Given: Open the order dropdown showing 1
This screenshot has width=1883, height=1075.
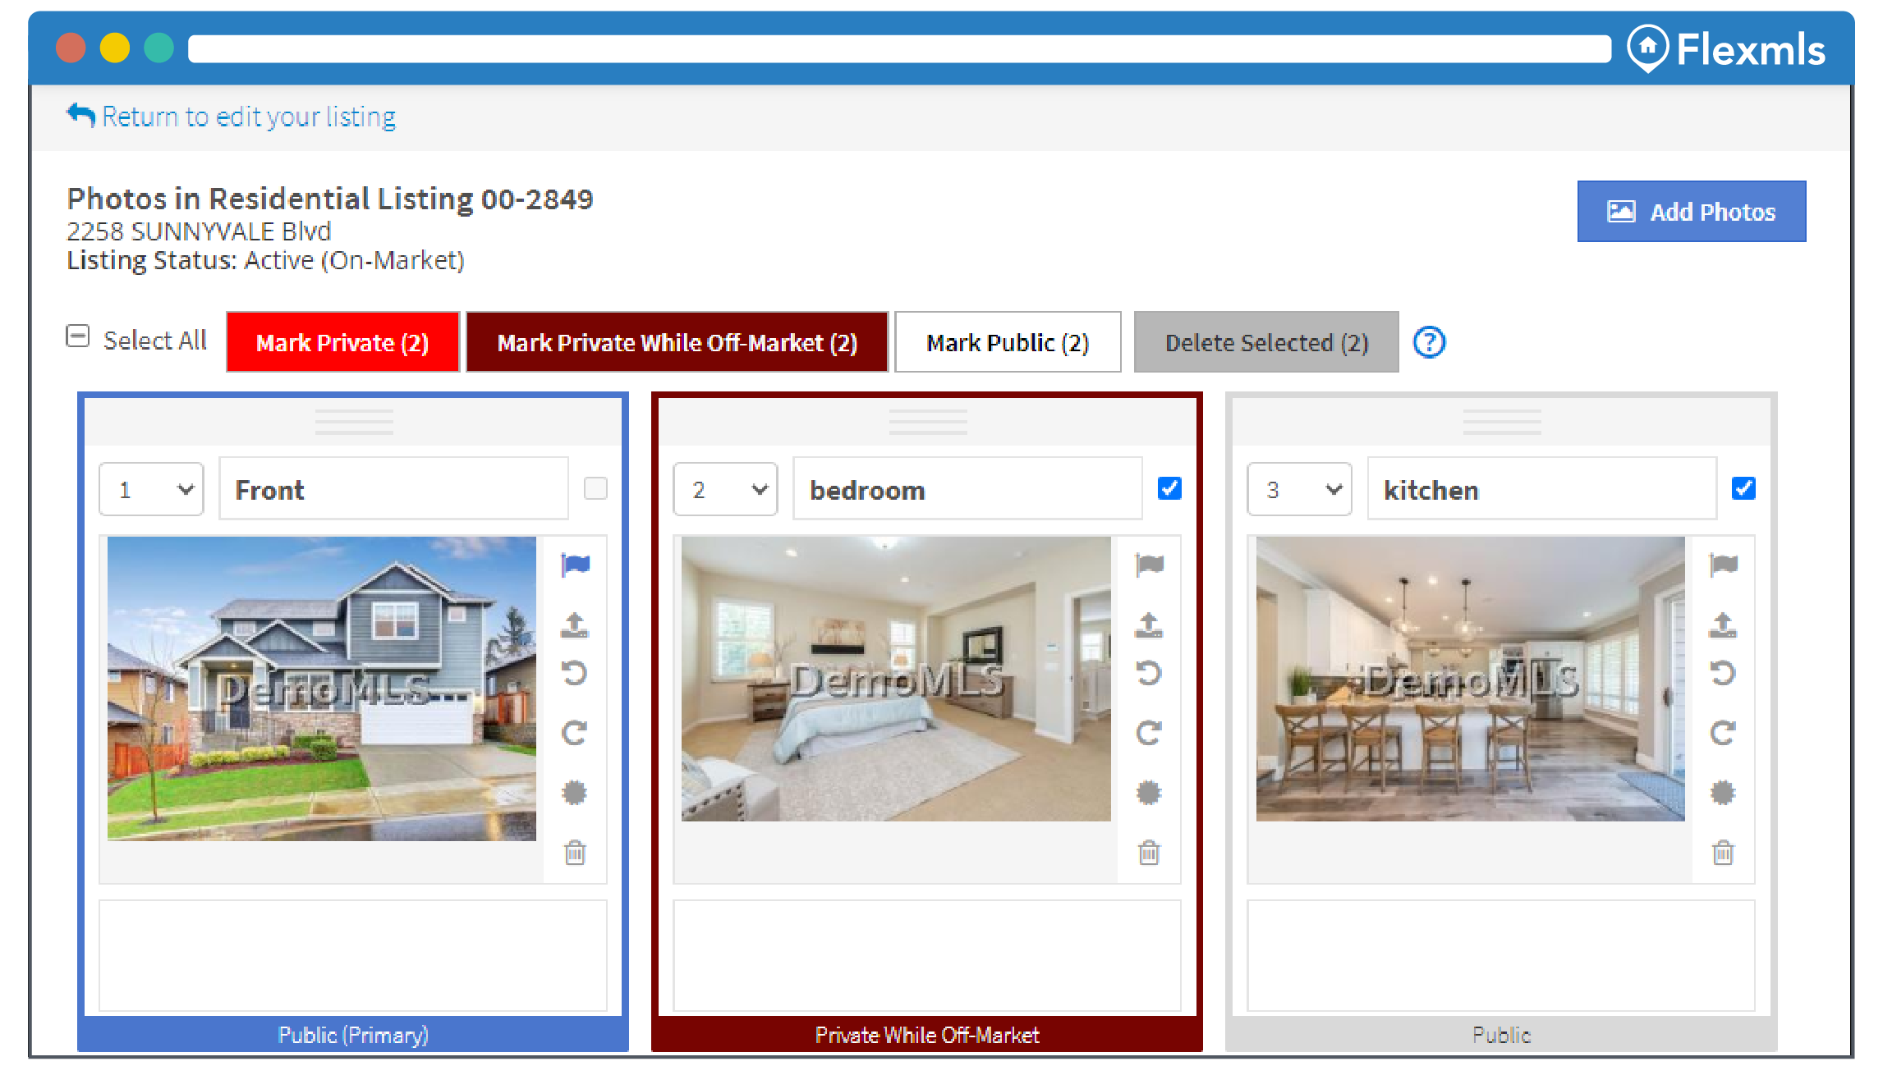Looking at the screenshot, I should click(x=151, y=490).
